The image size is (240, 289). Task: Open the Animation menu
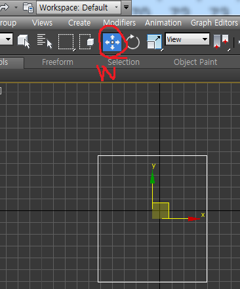[163, 23]
